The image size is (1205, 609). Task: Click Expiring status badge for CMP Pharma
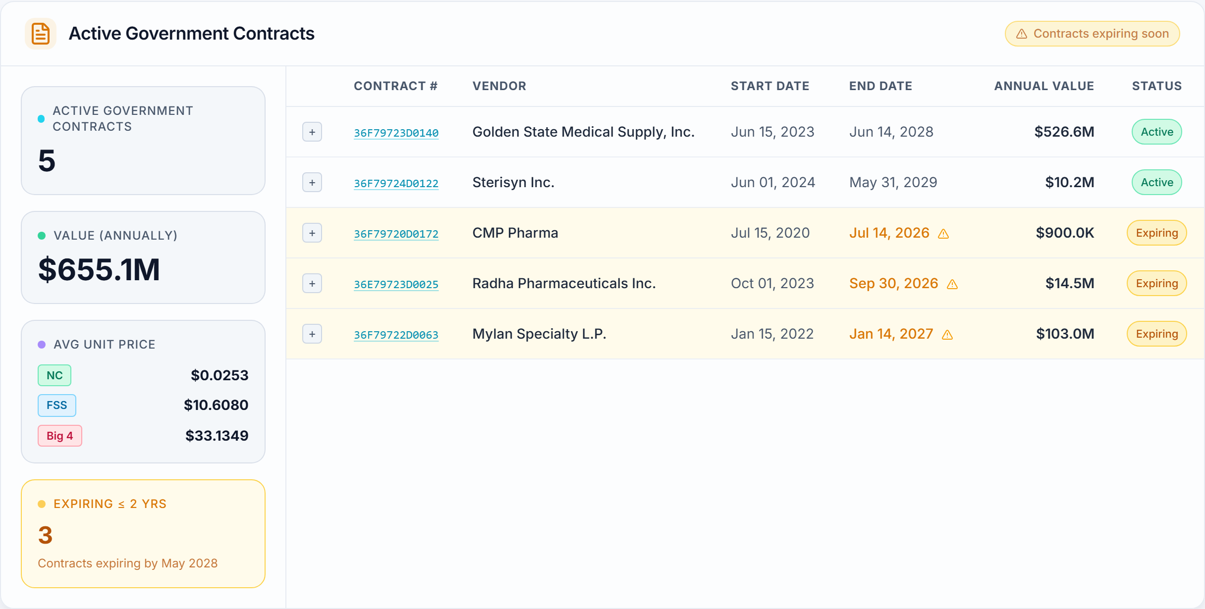tap(1157, 233)
